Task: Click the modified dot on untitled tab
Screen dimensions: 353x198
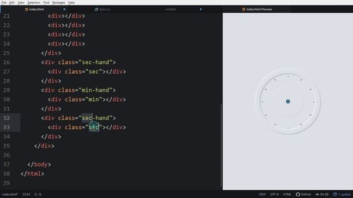Action: coord(201,9)
